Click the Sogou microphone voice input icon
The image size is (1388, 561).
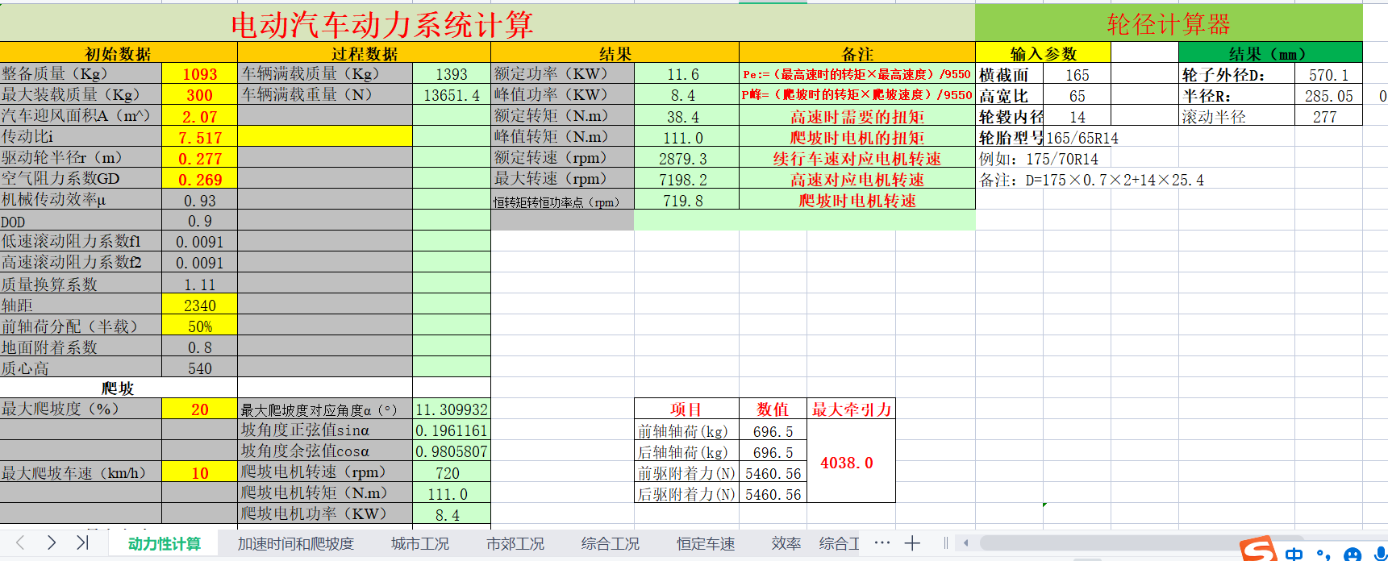(x=1380, y=554)
